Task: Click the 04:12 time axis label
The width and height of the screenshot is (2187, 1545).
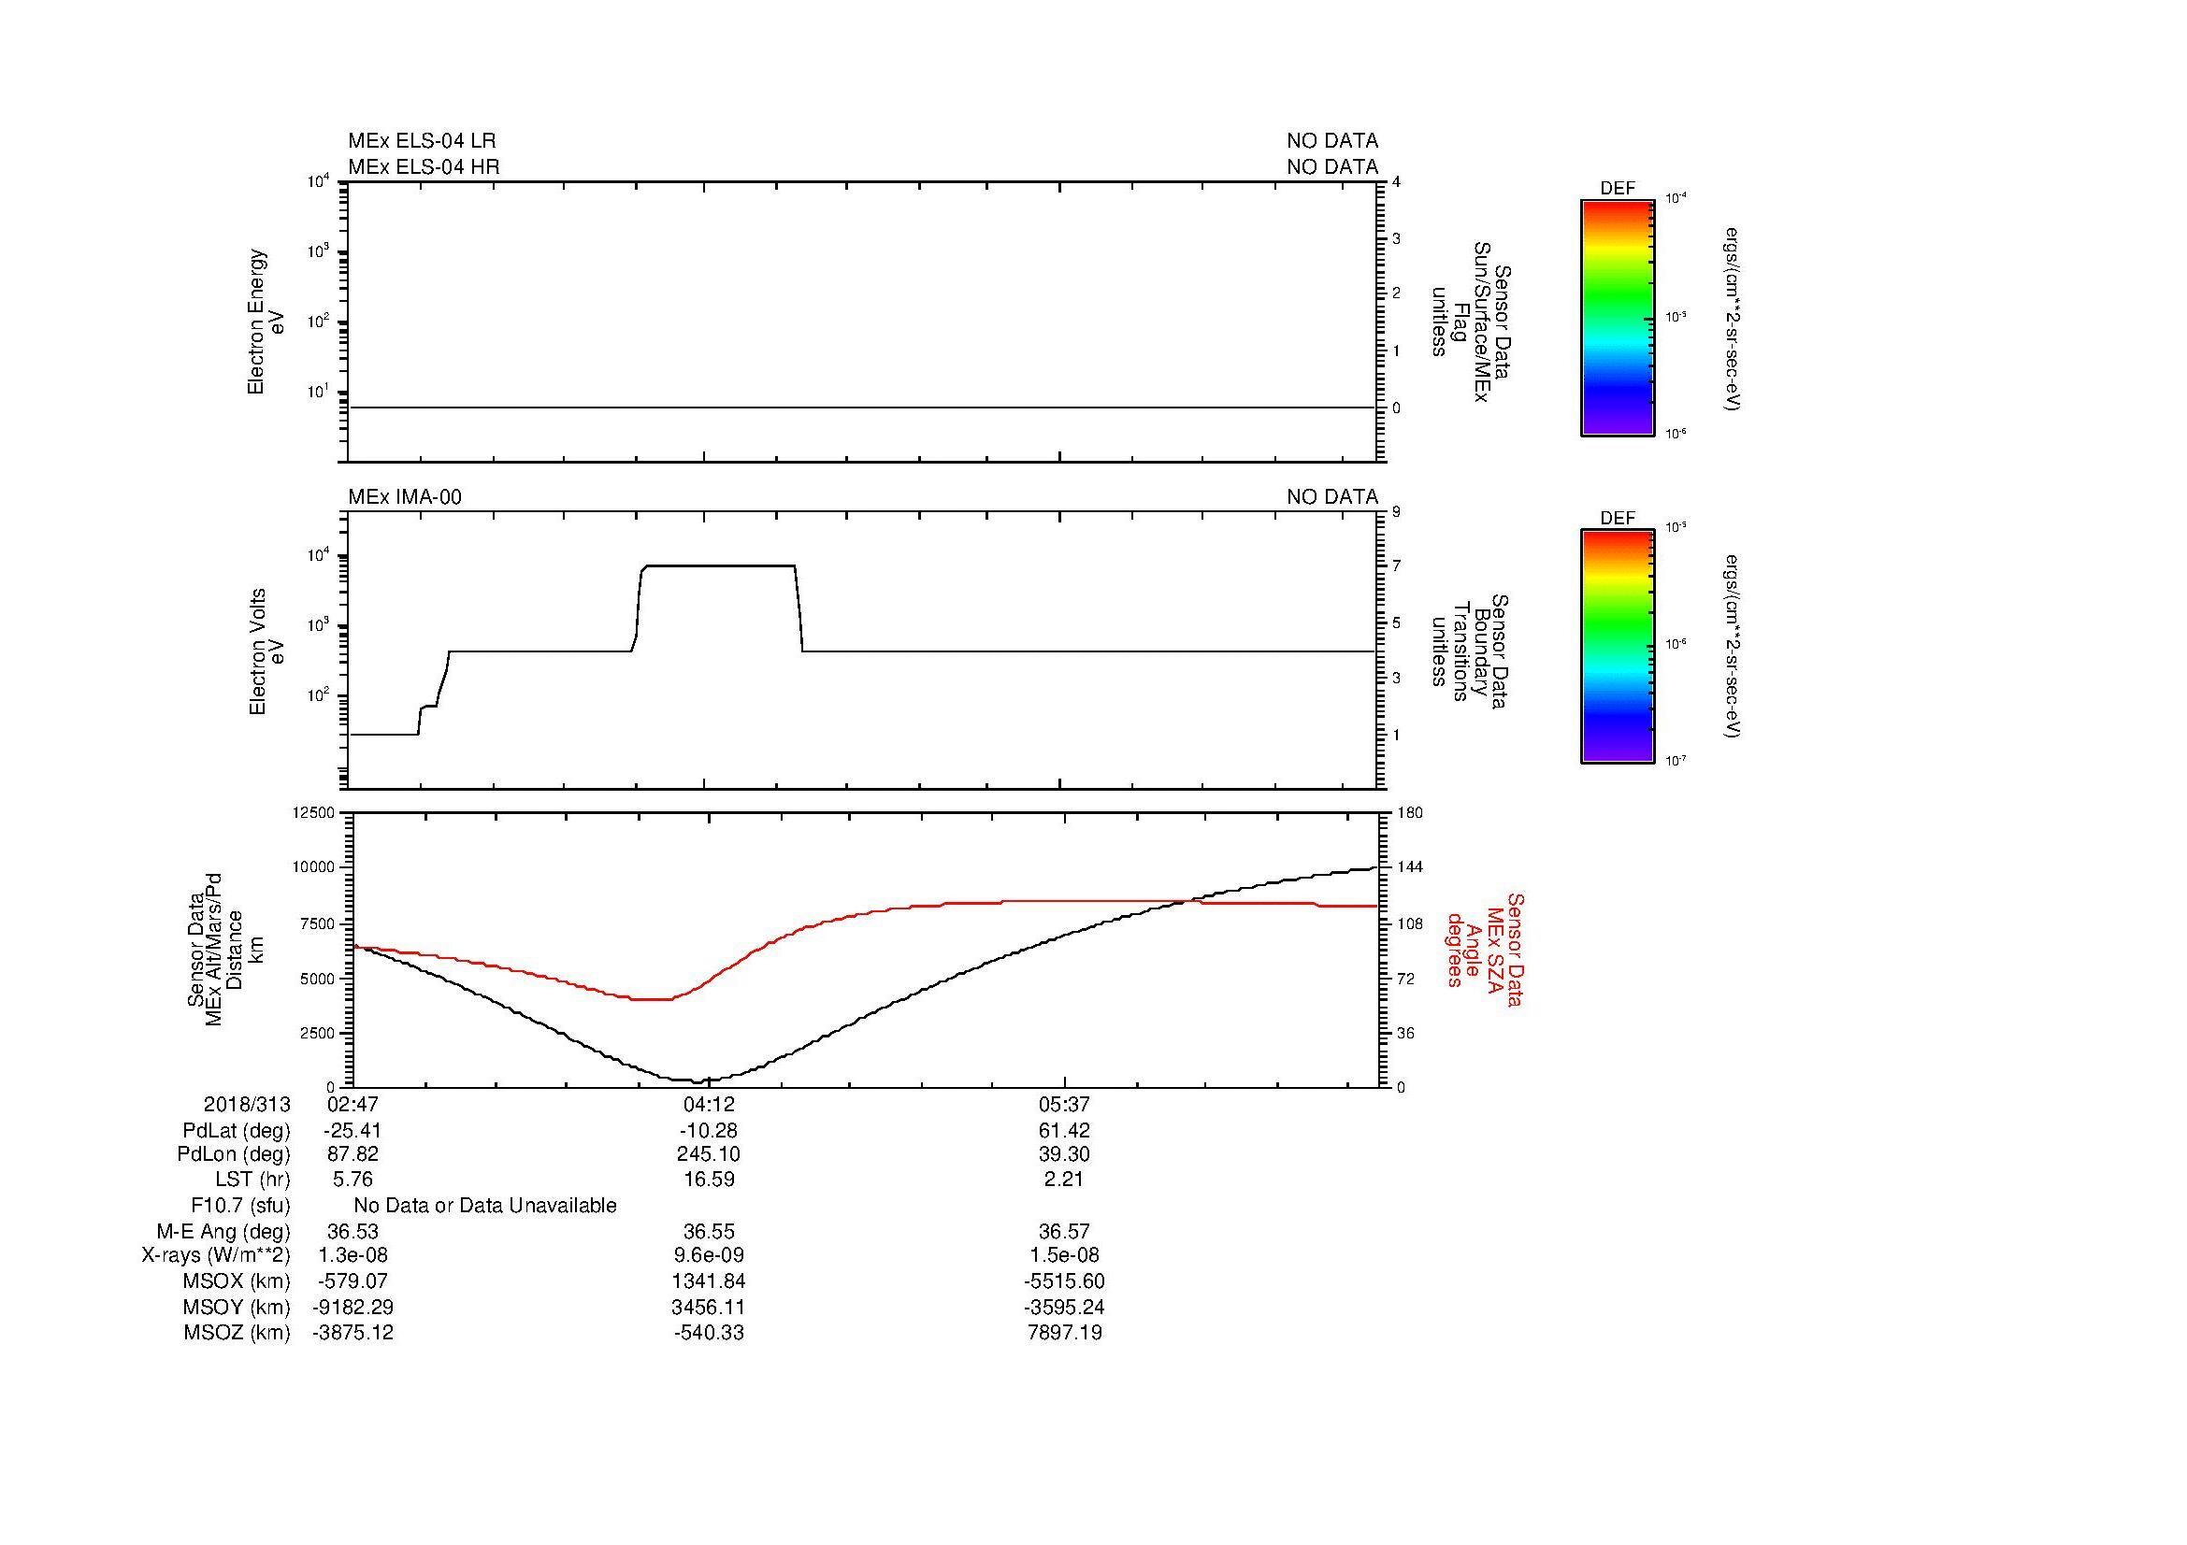Action: pyautogui.click(x=709, y=1104)
